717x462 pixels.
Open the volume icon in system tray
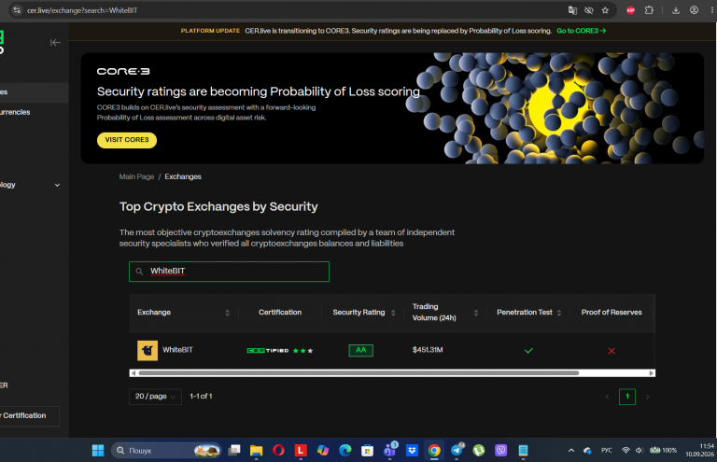(640, 451)
